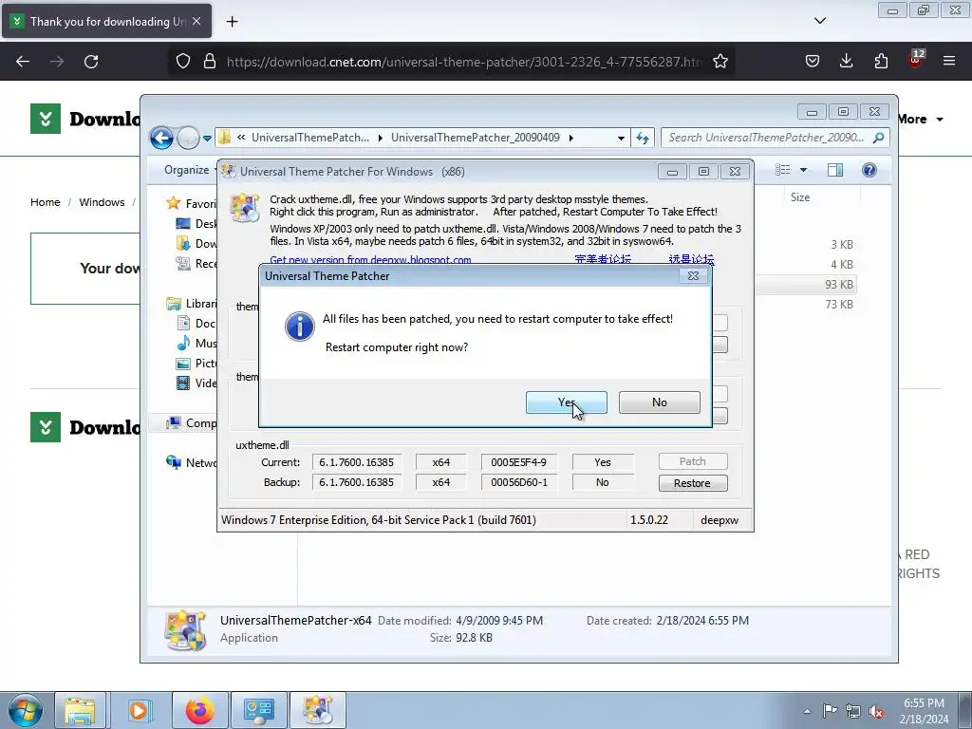Open Windows Media Player from taskbar
Screen dimensions: 972x729
coord(139,710)
